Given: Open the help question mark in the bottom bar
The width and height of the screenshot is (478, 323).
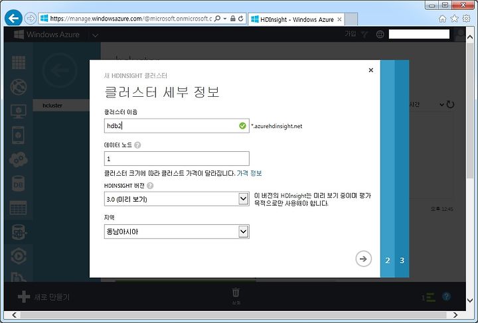Looking at the screenshot, I should tap(446, 296).
